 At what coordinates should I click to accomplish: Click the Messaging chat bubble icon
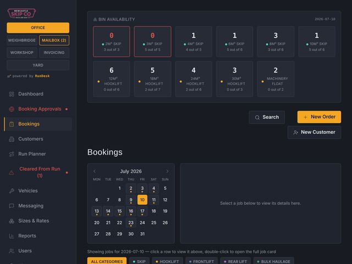click(12, 206)
